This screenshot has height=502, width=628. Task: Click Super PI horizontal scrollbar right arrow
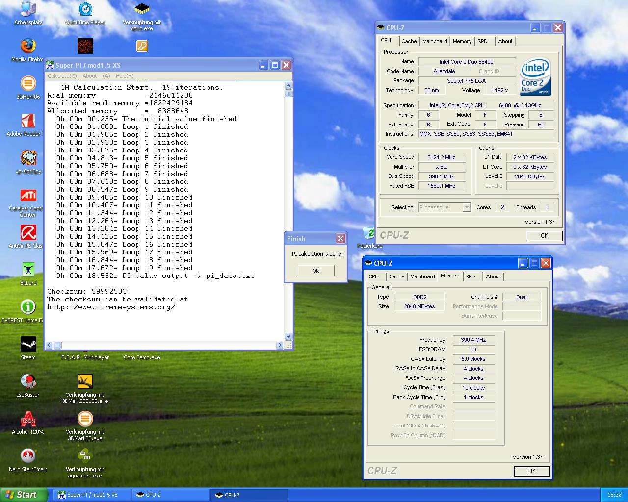coord(280,345)
